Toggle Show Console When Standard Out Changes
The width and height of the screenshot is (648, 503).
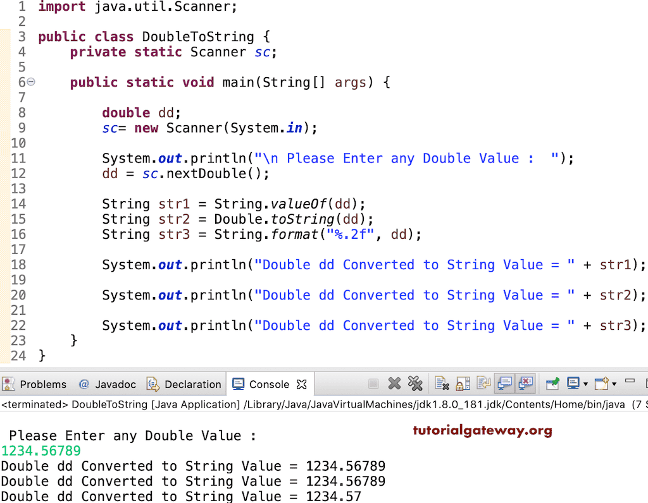click(504, 384)
